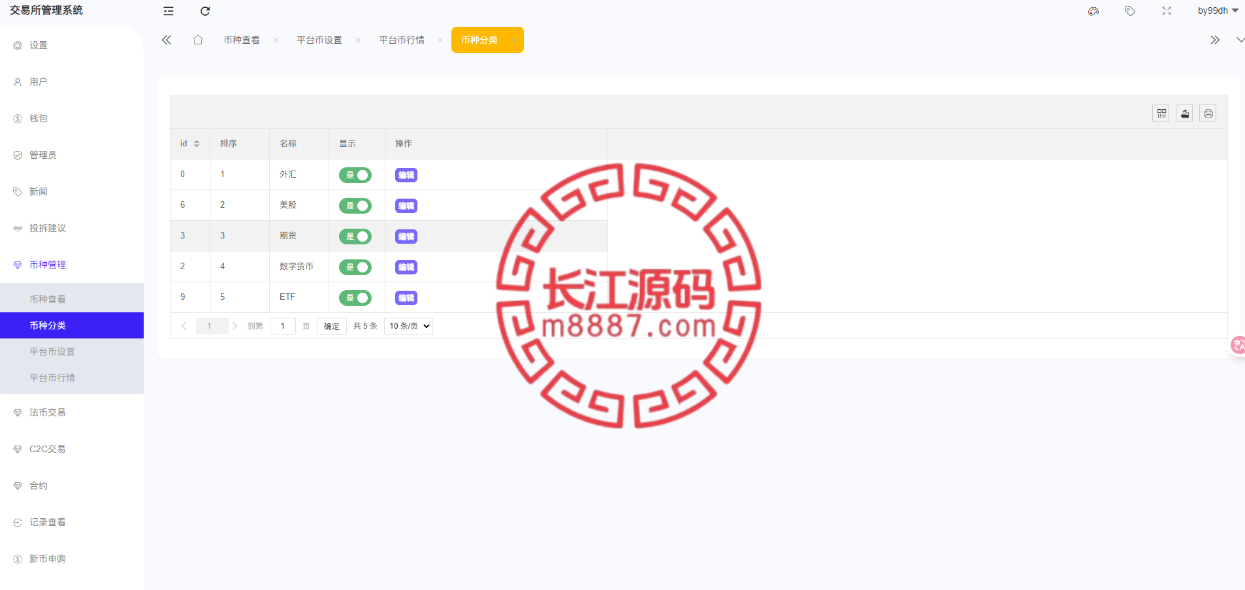
Task: Click the page jump number input
Action: [283, 326]
